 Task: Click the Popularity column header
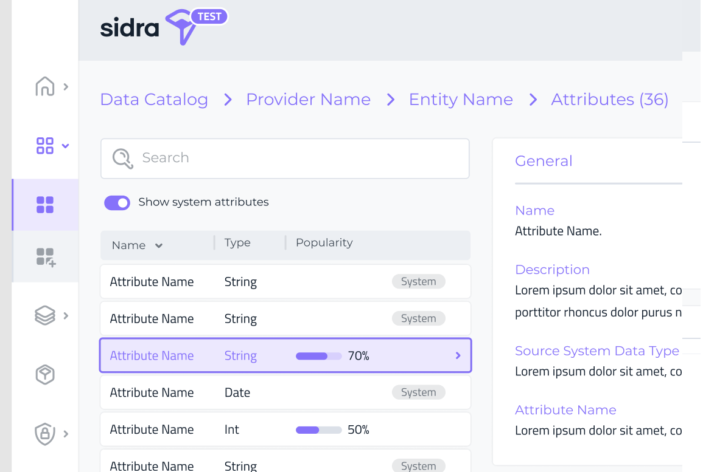(x=324, y=242)
